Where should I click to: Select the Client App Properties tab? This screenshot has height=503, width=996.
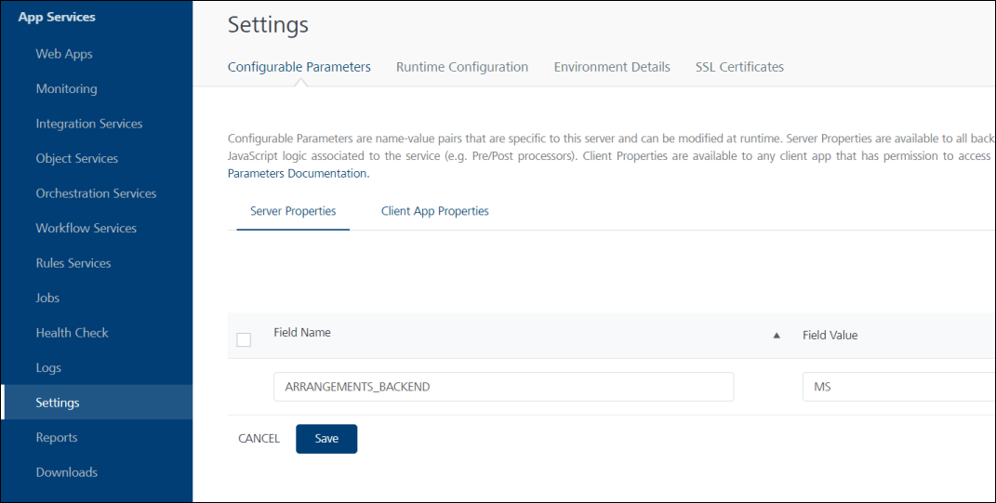tap(435, 211)
